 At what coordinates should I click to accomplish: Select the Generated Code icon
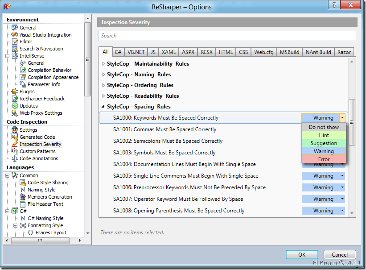click(x=15, y=137)
